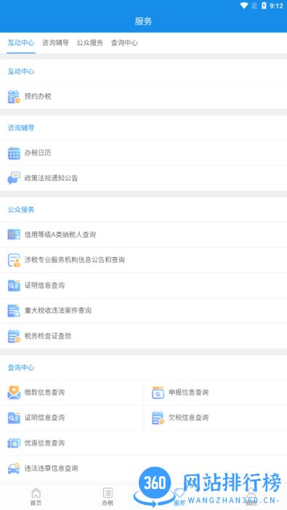The height and width of the screenshot is (510, 287).
Task: Click the 查询中心 section heading
Action: [21, 368]
